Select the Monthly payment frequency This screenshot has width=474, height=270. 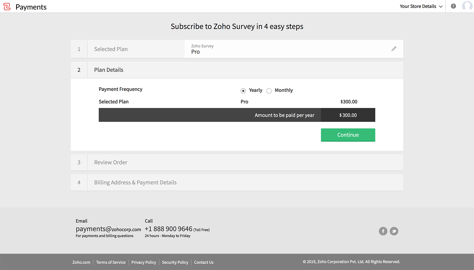point(269,91)
